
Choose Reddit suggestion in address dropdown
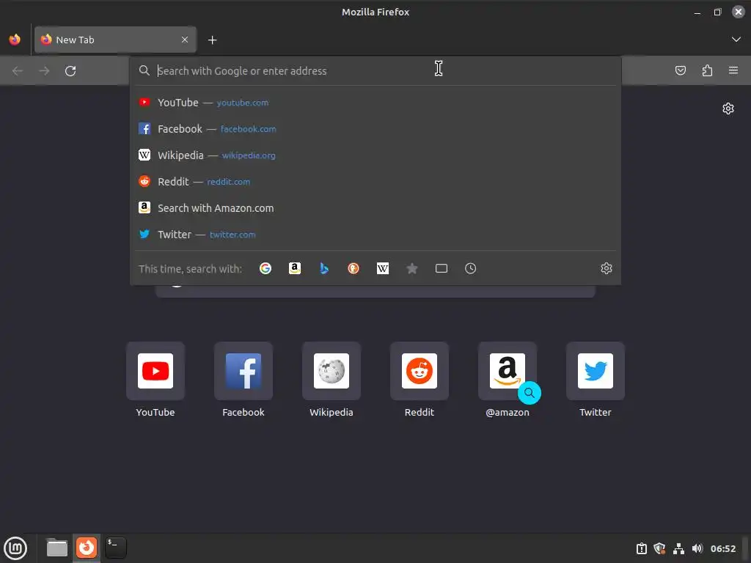pos(375,182)
